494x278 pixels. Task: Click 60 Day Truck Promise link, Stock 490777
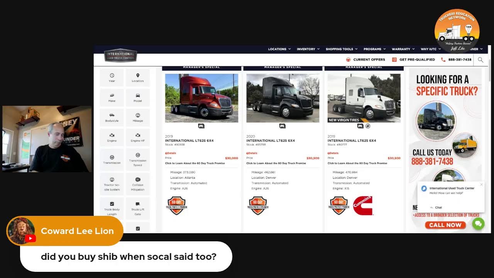click(x=357, y=163)
